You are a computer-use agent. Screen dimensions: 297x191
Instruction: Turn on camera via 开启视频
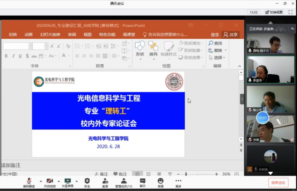(x=49, y=182)
